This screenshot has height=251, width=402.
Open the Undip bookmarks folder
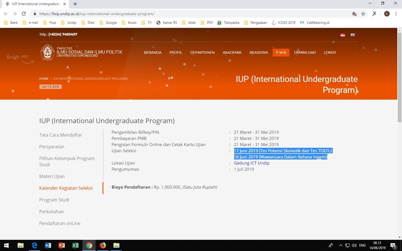tap(69, 23)
